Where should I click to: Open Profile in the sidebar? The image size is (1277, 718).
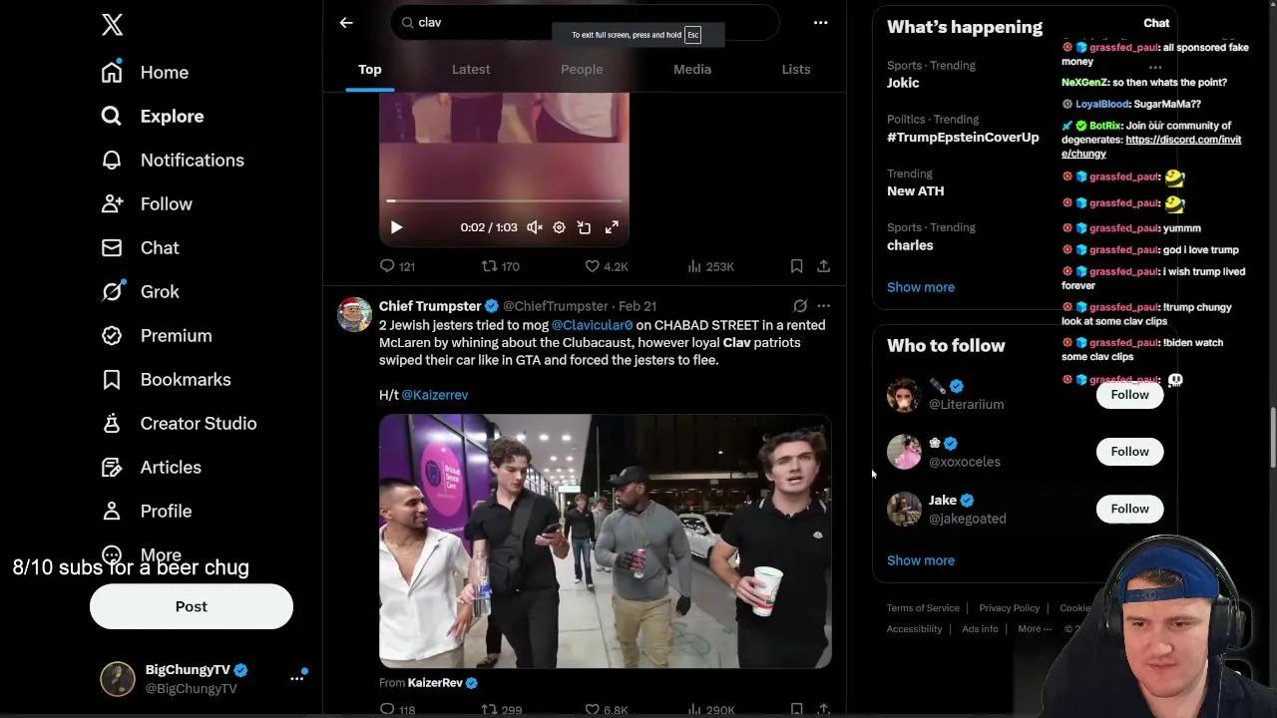(146, 511)
